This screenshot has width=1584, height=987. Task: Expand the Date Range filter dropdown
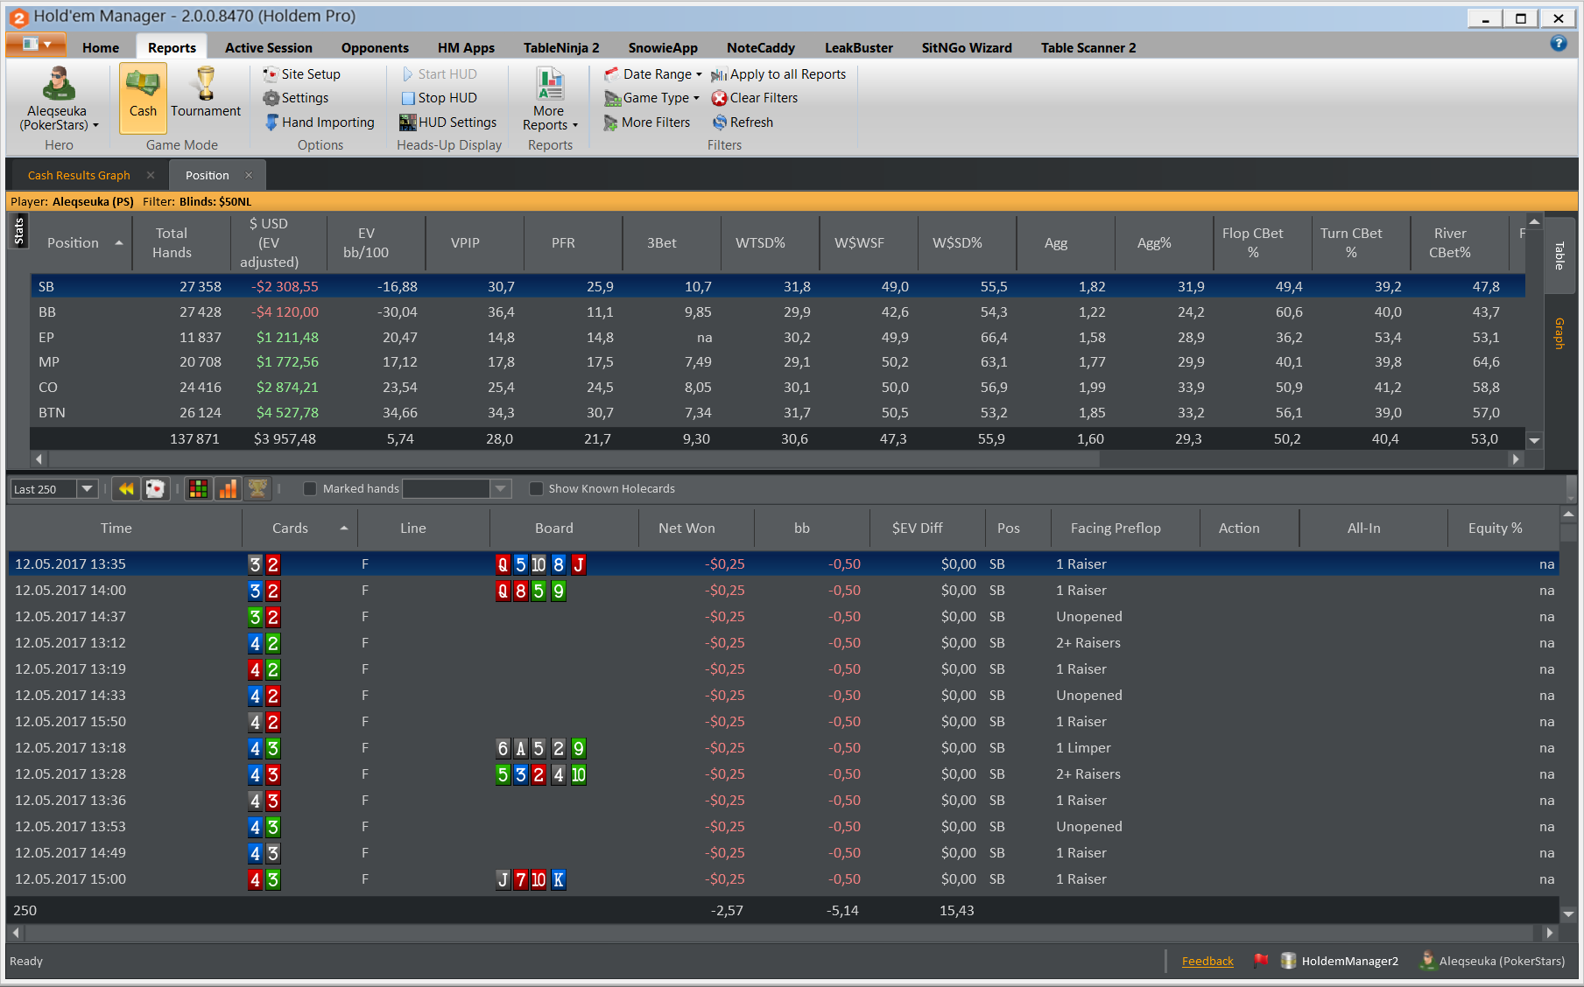click(x=652, y=74)
